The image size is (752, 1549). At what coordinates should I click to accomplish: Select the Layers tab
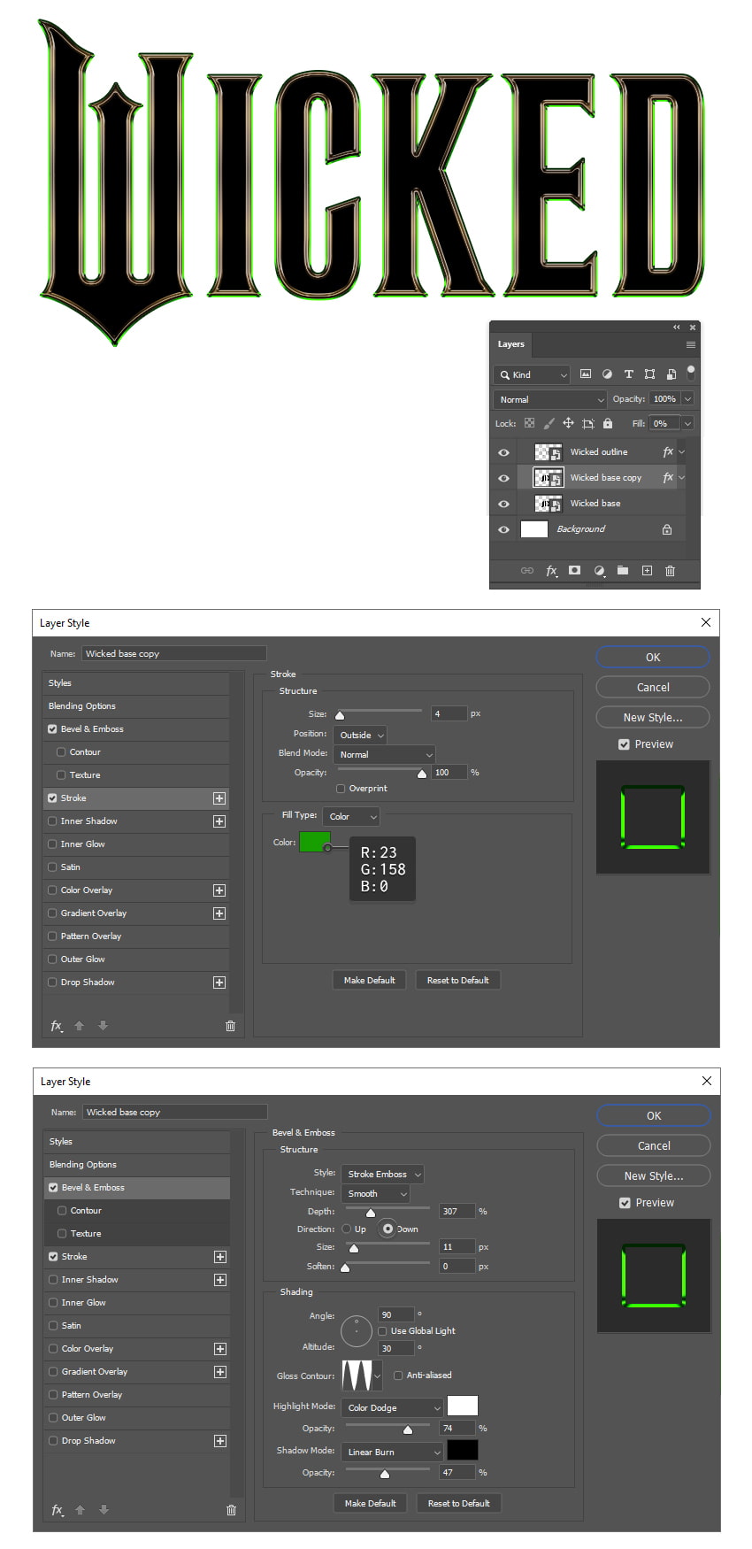click(510, 344)
